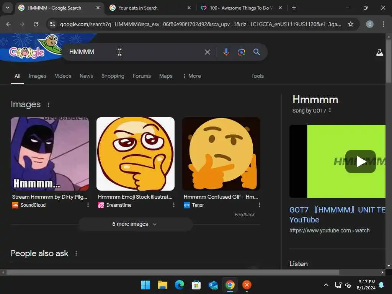
Task: Click the address bar URL
Action: click(200, 24)
